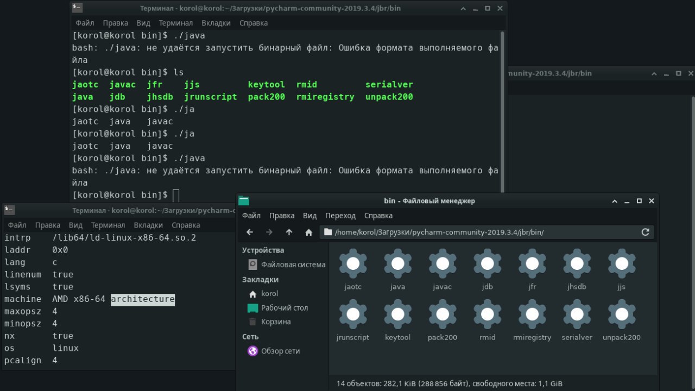Open Вкладки menu in bottom-left terminal
Image resolution: width=695 pixels, height=391 pixels.
pyautogui.click(x=148, y=225)
